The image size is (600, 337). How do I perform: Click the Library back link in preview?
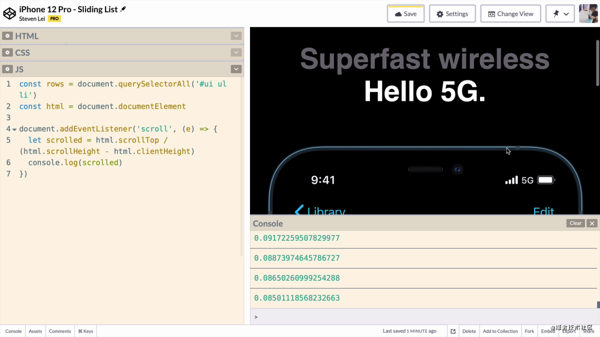coord(320,210)
